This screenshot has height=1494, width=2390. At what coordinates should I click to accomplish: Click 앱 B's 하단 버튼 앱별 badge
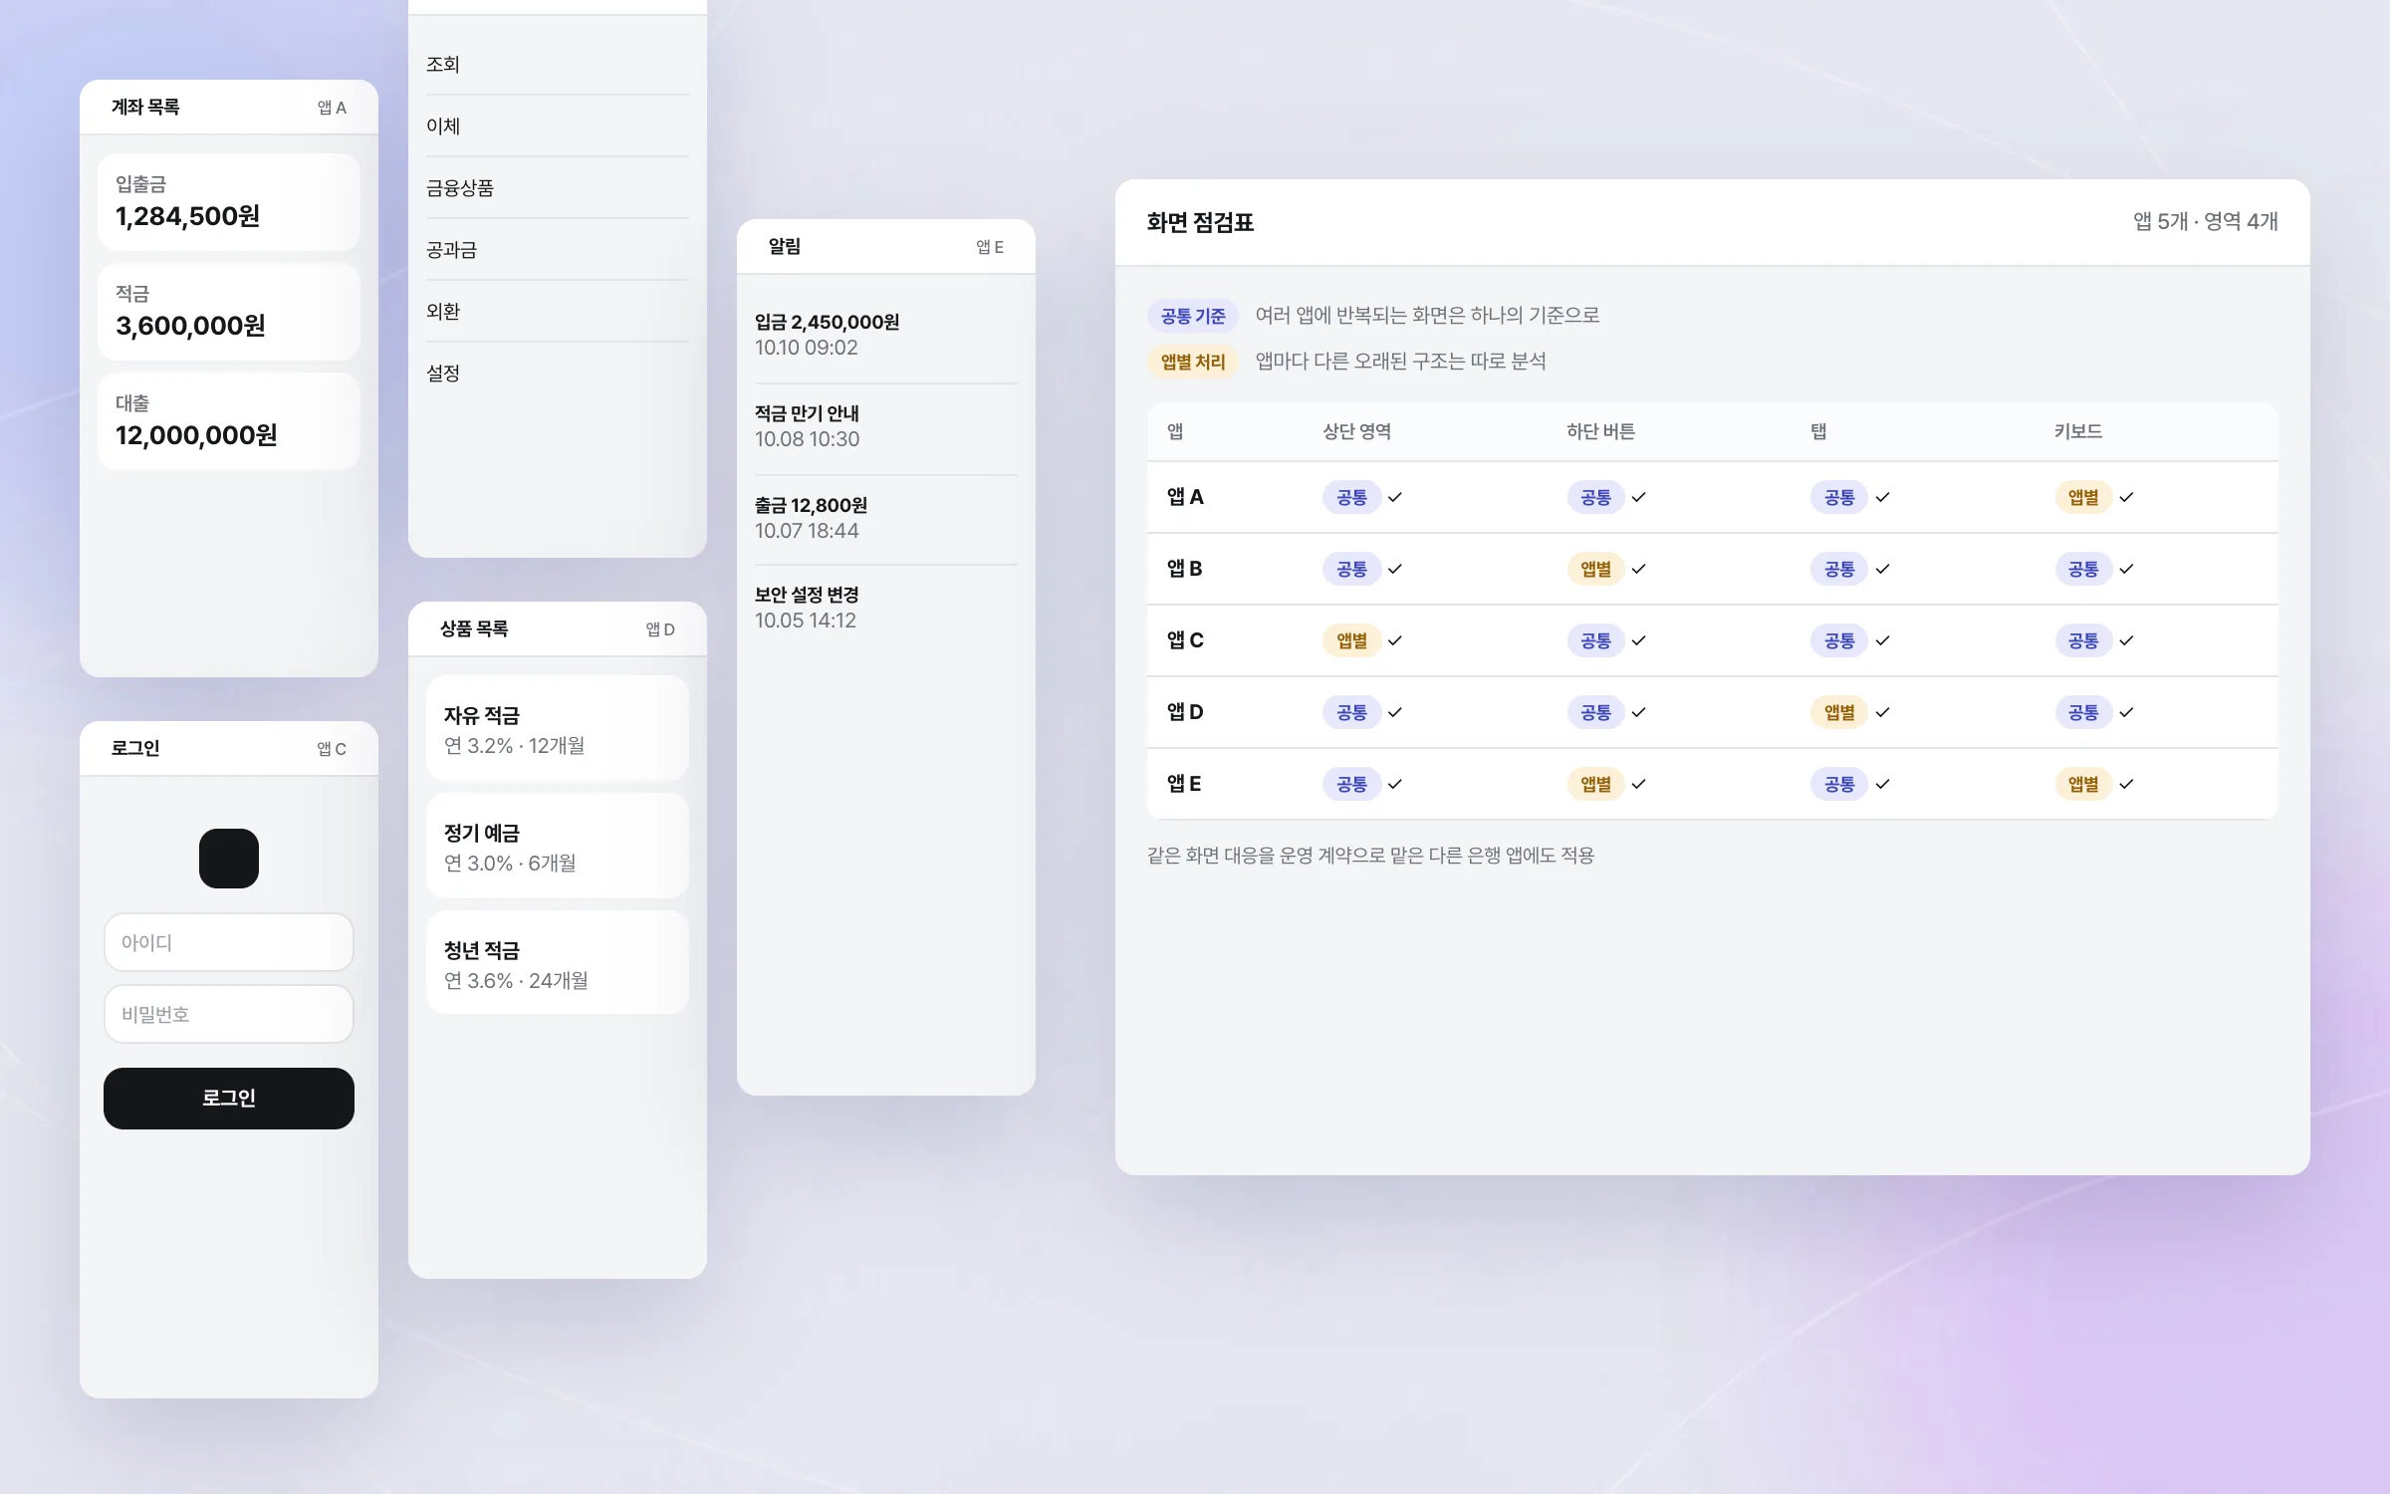pyautogui.click(x=1595, y=569)
